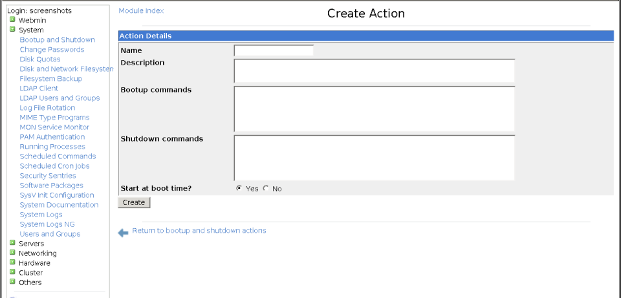Expand the Webmin category icon
Screen dimensions: 621x298
coord(13,19)
